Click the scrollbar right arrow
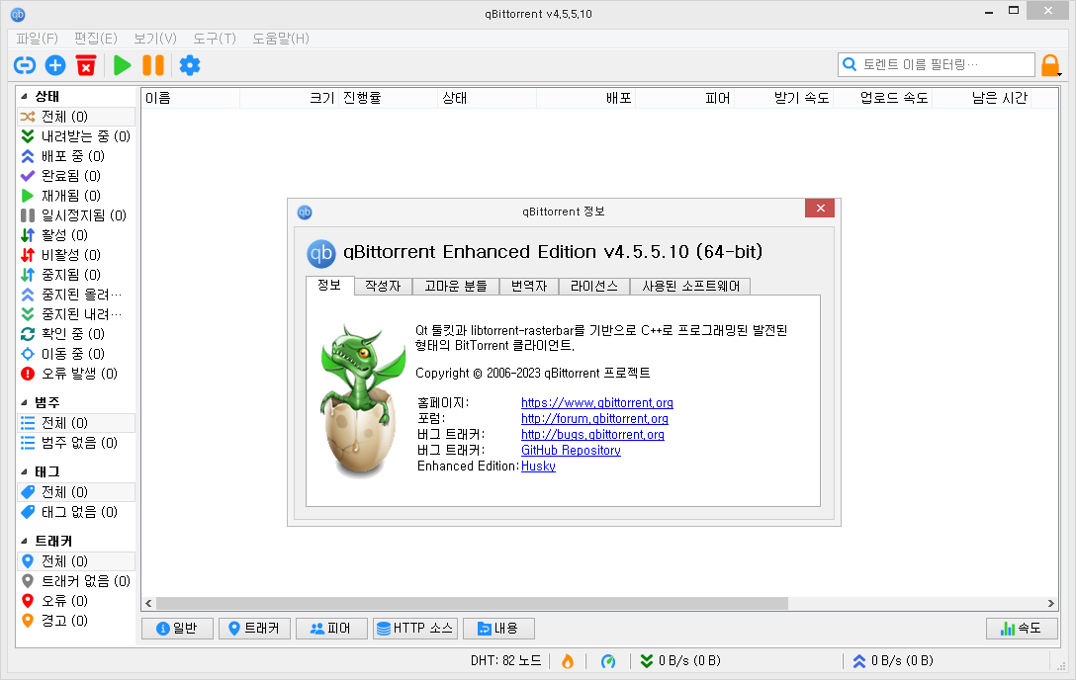Image resolution: width=1076 pixels, height=680 pixels. pyautogui.click(x=1050, y=603)
